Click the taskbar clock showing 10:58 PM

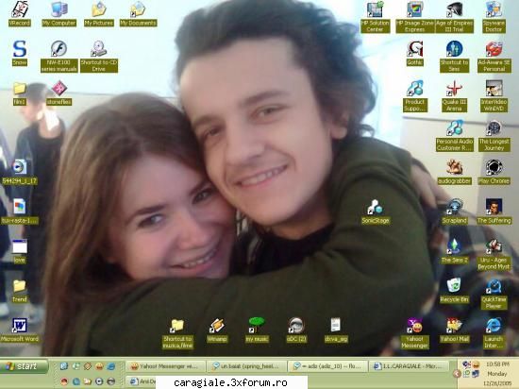pos(497,364)
